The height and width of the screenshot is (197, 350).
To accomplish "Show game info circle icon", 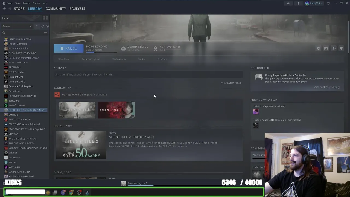I will (x=333, y=48).
